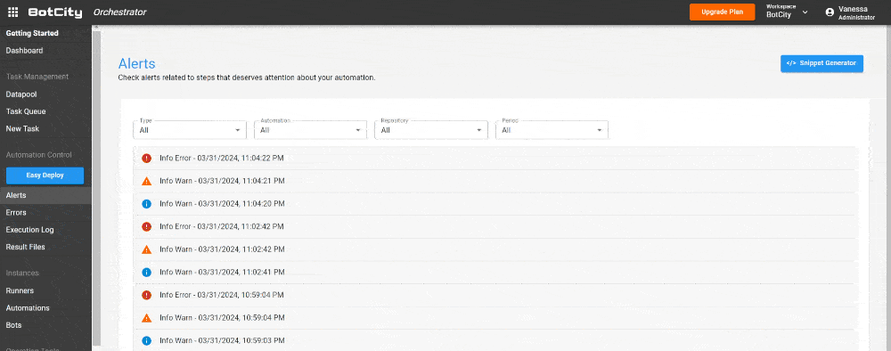The width and height of the screenshot is (891, 351).
Task: Click orange warning icon for 11:04:21 PM alert
Action: click(x=146, y=181)
